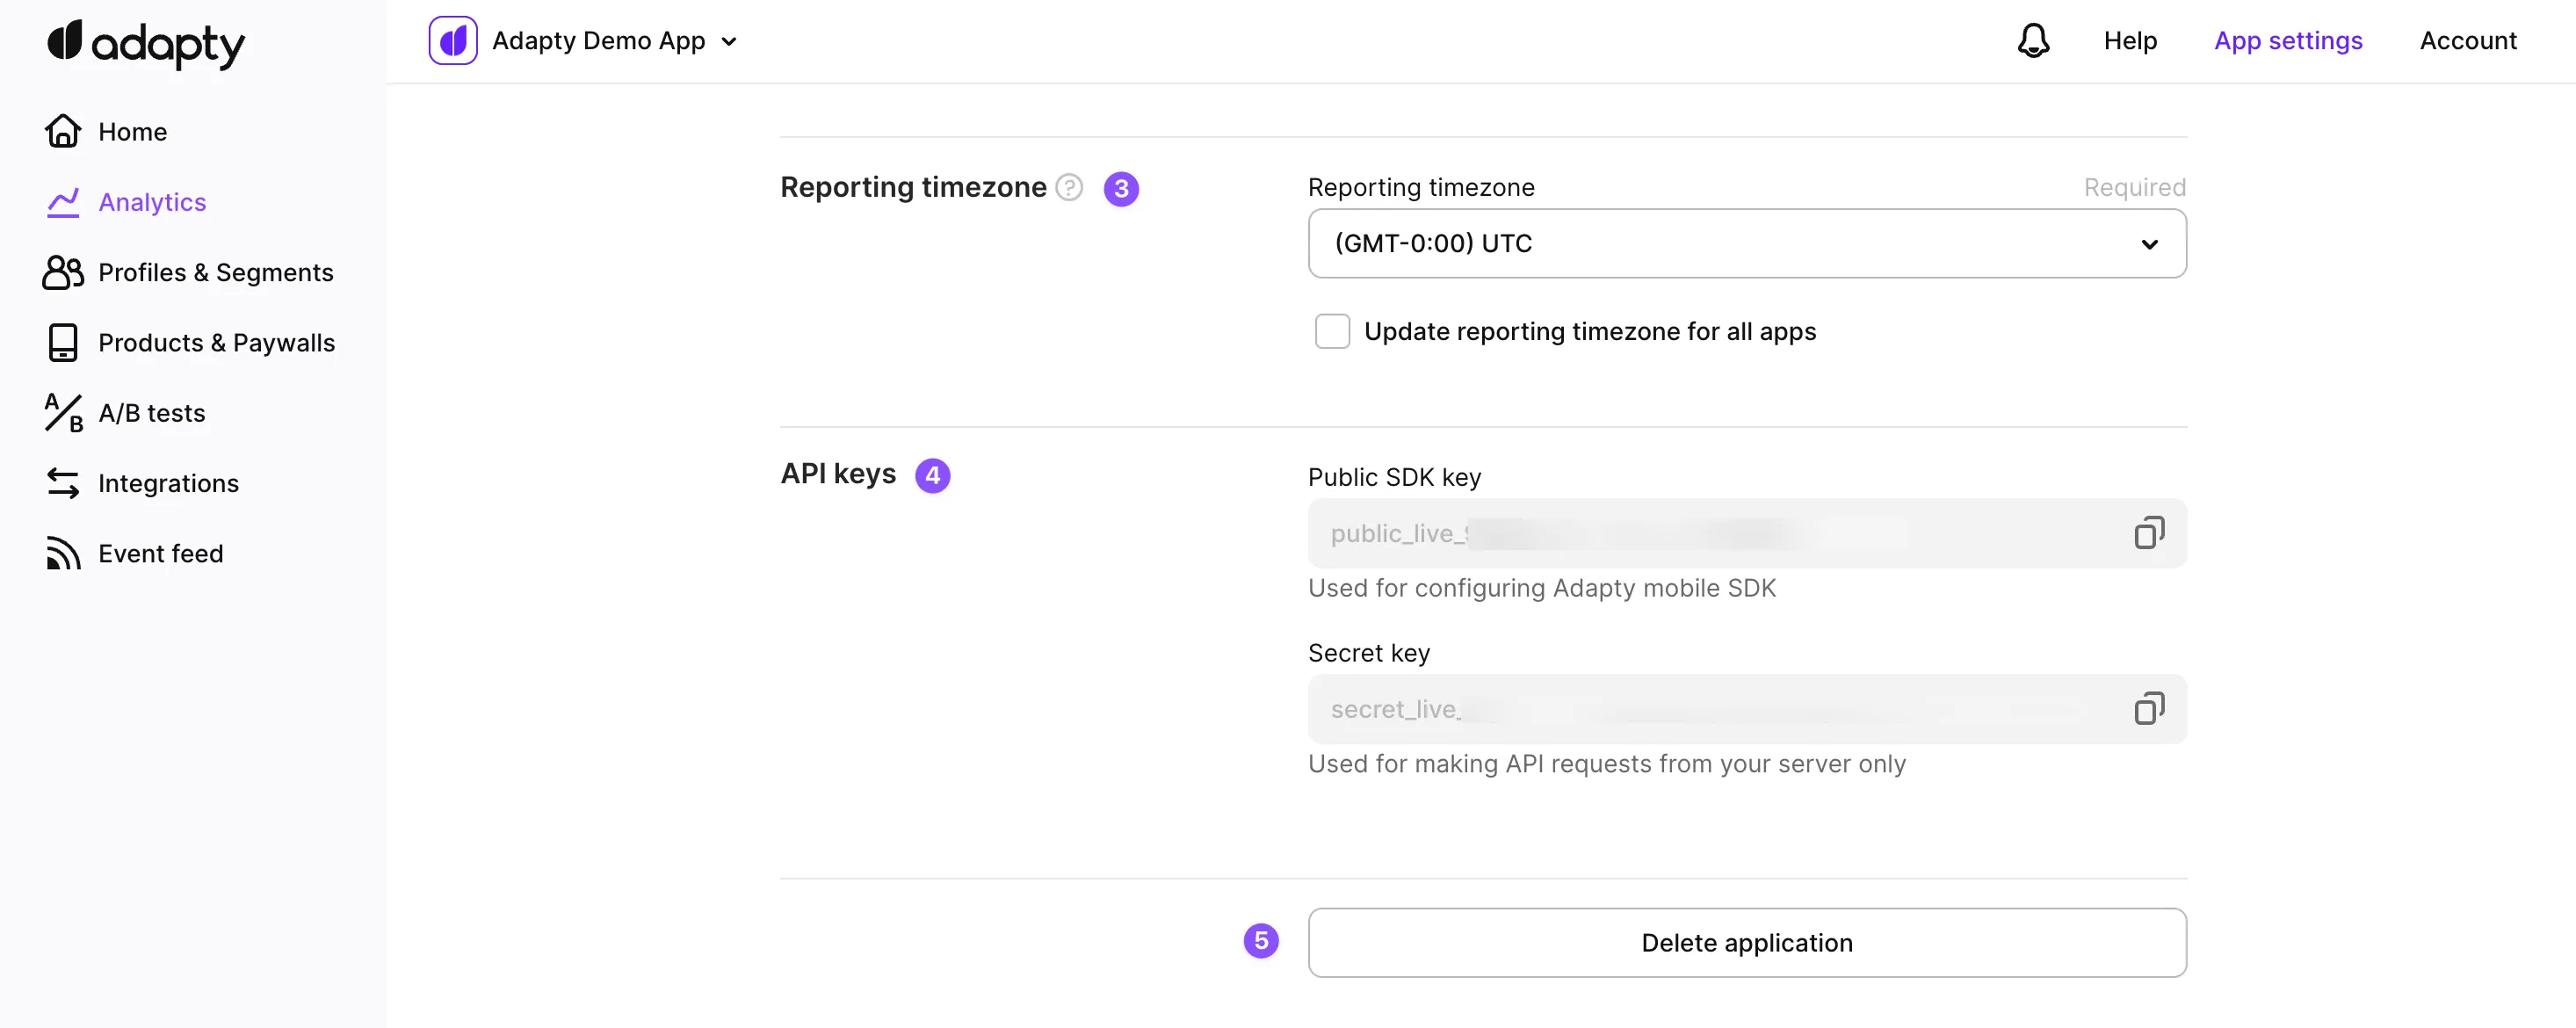Click the A/B tests icon
This screenshot has height=1028, width=2576.
(63, 413)
